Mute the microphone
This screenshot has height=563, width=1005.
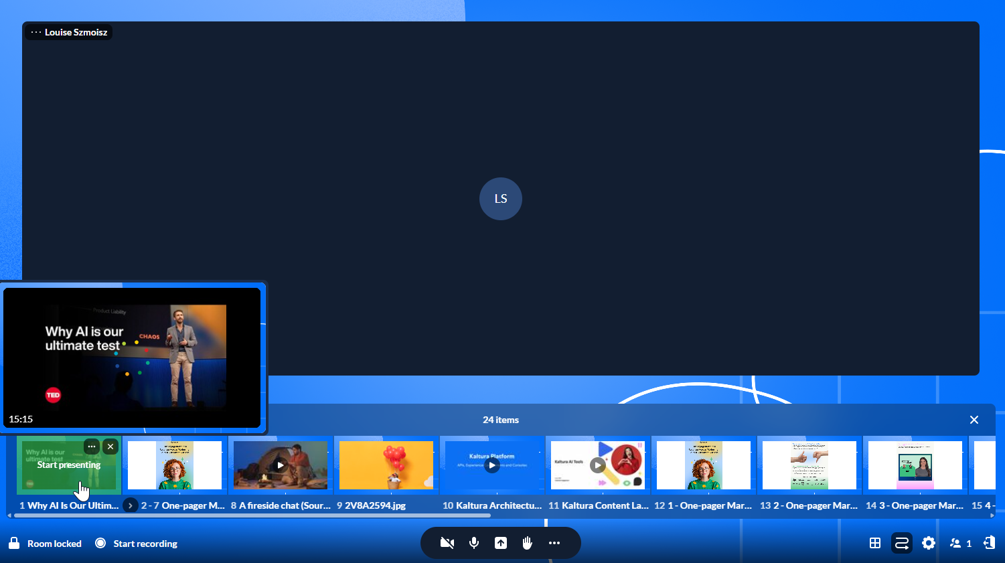click(x=474, y=543)
